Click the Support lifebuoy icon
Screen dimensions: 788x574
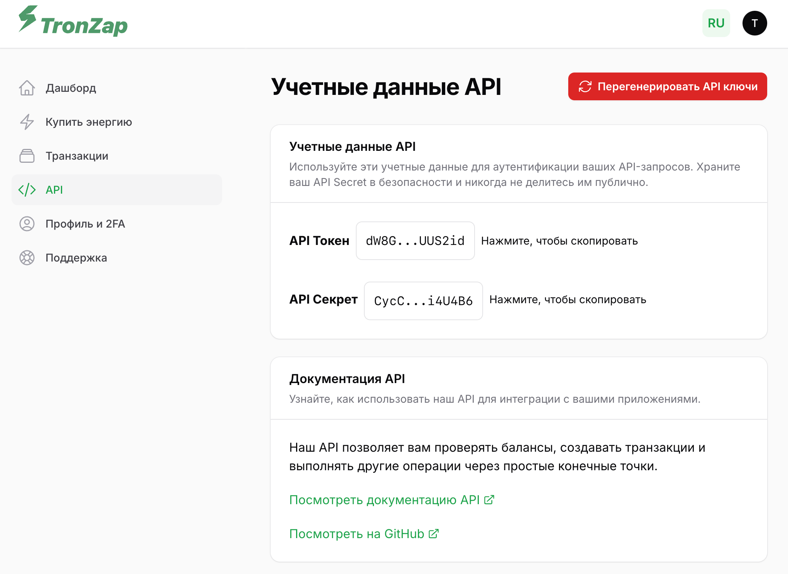coord(27,258)
